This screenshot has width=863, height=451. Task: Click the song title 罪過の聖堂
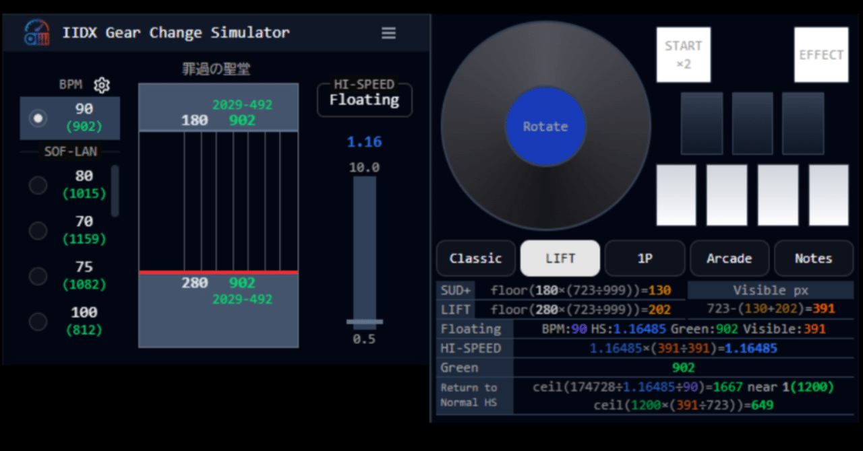tap(216, 69)
